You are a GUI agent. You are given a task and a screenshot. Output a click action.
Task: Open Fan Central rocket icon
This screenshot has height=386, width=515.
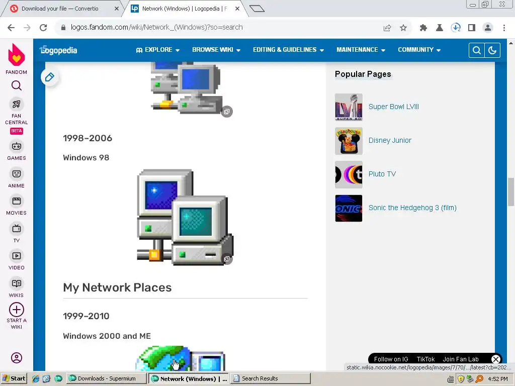(17, 104)
